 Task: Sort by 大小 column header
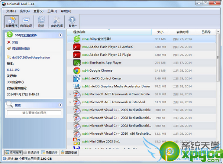[x=160, y=32]
